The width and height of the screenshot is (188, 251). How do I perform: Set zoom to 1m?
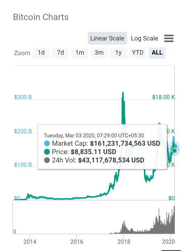click(x=80, y=53)
